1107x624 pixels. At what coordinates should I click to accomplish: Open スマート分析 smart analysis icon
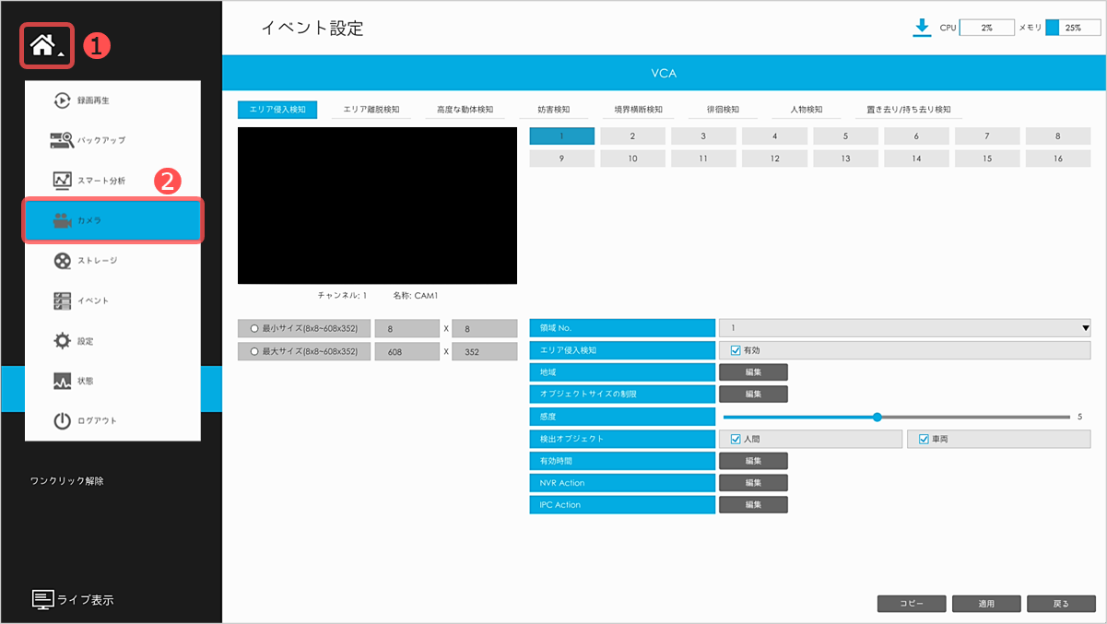coord(62,181)
